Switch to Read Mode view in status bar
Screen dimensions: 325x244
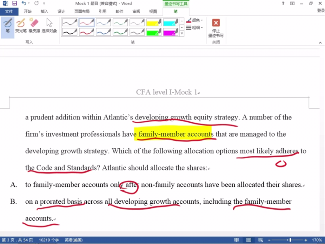point(236,240)
